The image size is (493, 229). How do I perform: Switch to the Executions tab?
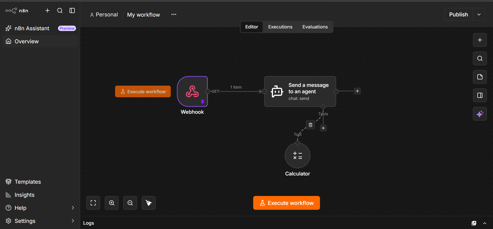pos(280,27)
